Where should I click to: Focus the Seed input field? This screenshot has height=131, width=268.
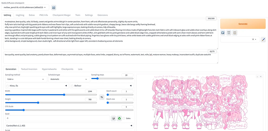57,118
